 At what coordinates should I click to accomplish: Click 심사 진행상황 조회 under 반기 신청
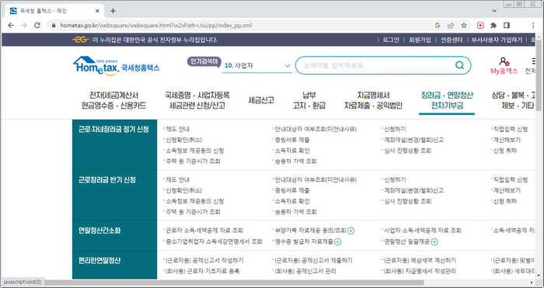click(x=408, y=201)
